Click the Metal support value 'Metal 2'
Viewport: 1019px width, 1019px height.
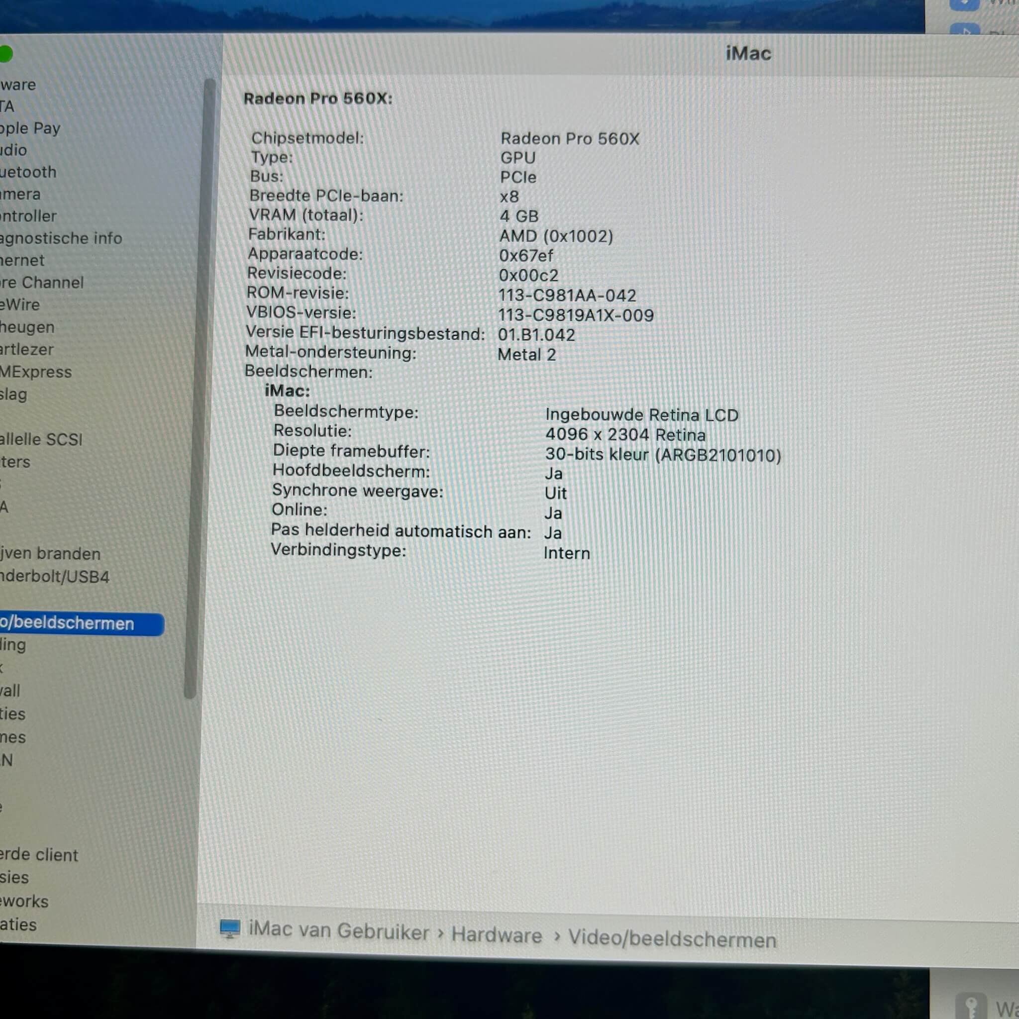[526, 354]
